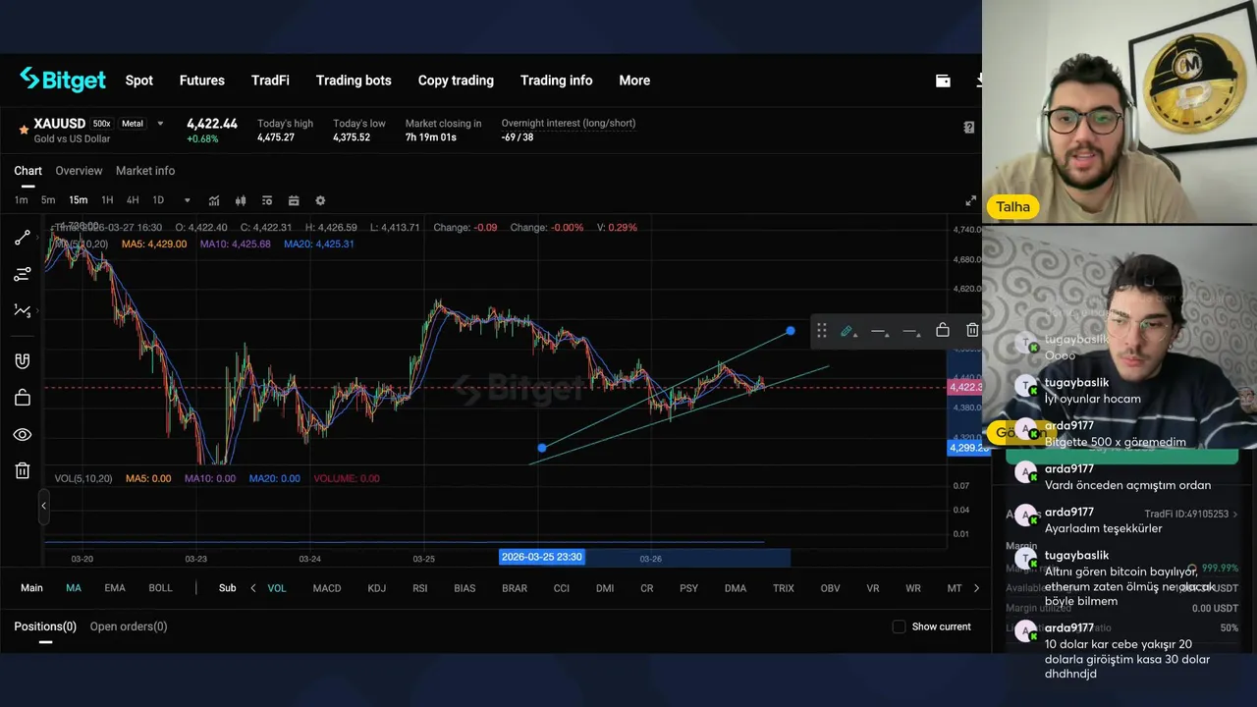Screen dimensions: 1257x707
Task: Switch to the Overview tab
Action: pyautogui.click(x=79, y=171)
